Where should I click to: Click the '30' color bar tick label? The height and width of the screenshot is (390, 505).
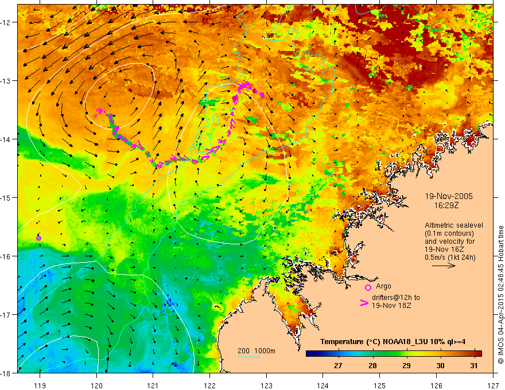(440, 365)
